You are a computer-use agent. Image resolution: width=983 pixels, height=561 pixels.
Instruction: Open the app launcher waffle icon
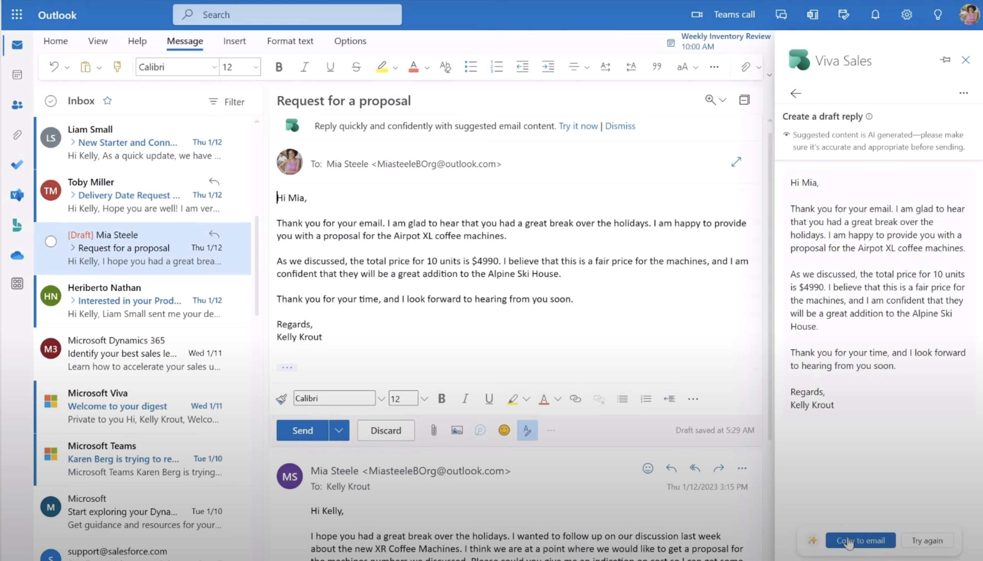pyautogui.click(x=17, y=15)
